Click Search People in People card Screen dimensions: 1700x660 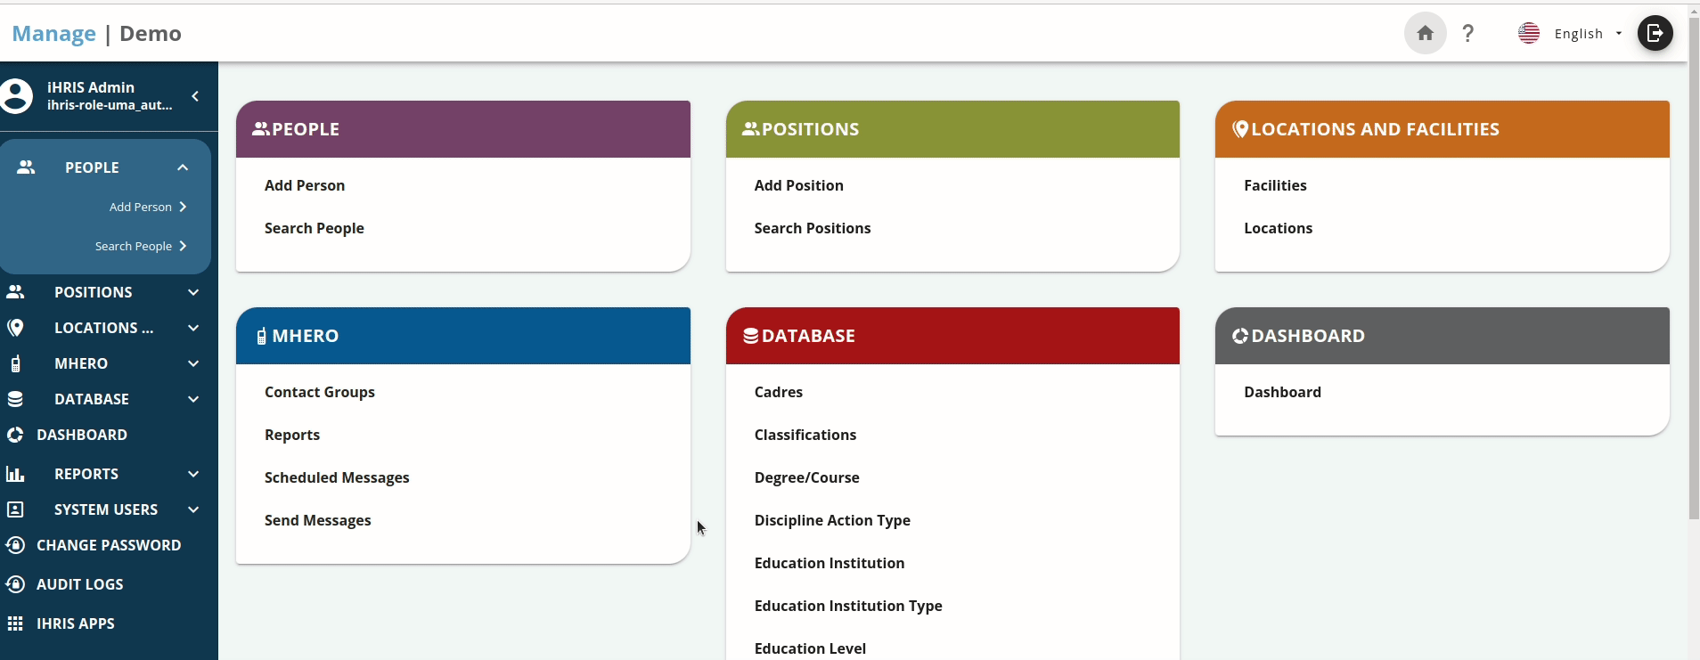click(x=315, y=228)
